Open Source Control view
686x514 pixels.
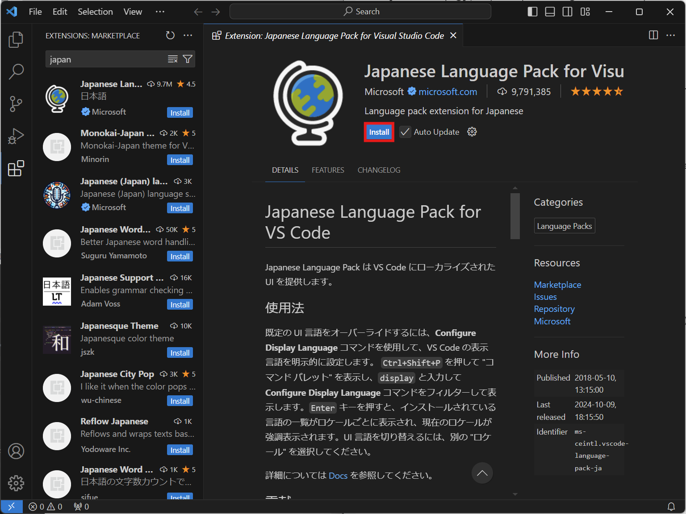pyautogui.click(x=16, y=104)
